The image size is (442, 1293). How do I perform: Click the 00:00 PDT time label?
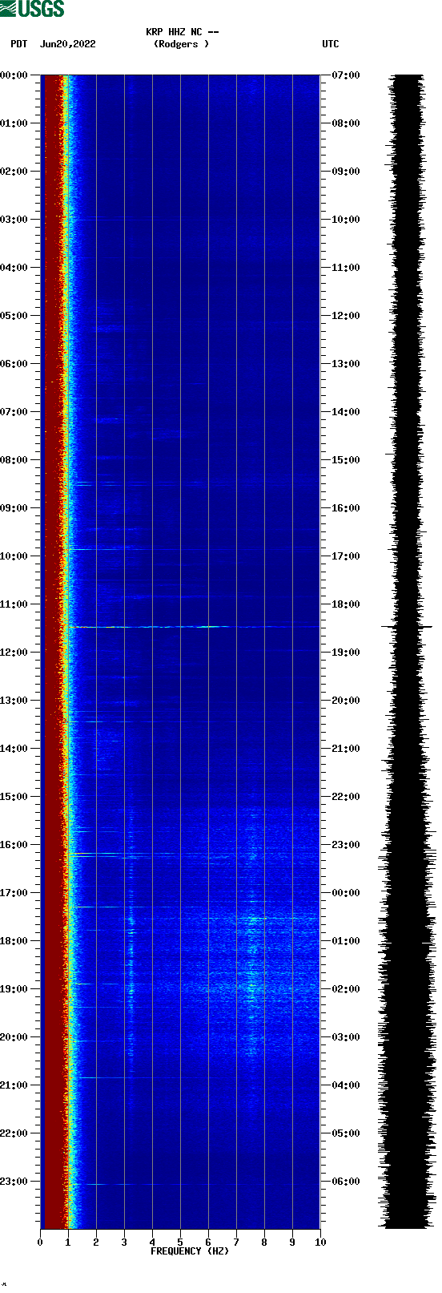tap(14, 75)
